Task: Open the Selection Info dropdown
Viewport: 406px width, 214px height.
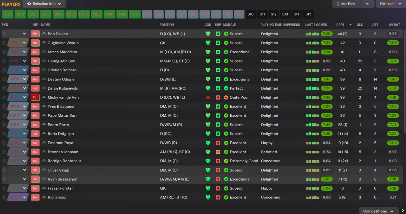Action: (44, 4)
